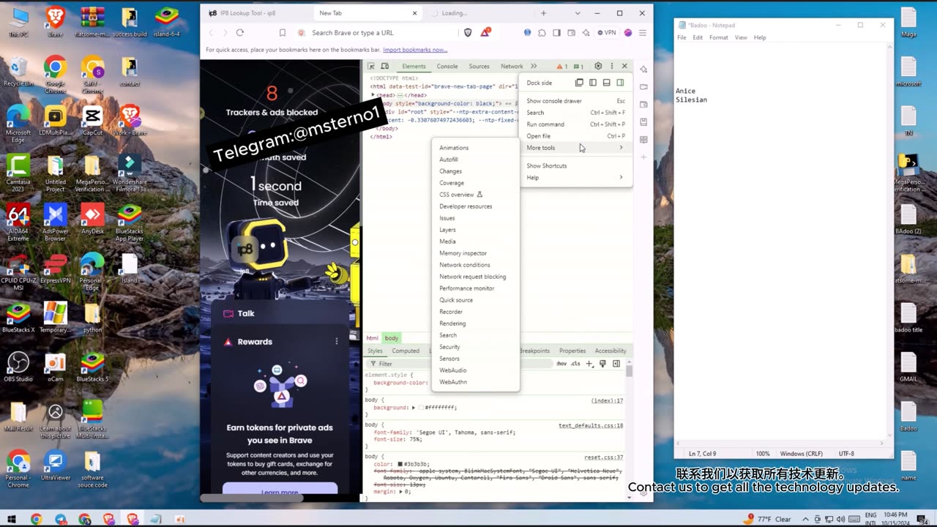
Task: Select the Elements tab in DevTools
Action: [x=414, y=66]
